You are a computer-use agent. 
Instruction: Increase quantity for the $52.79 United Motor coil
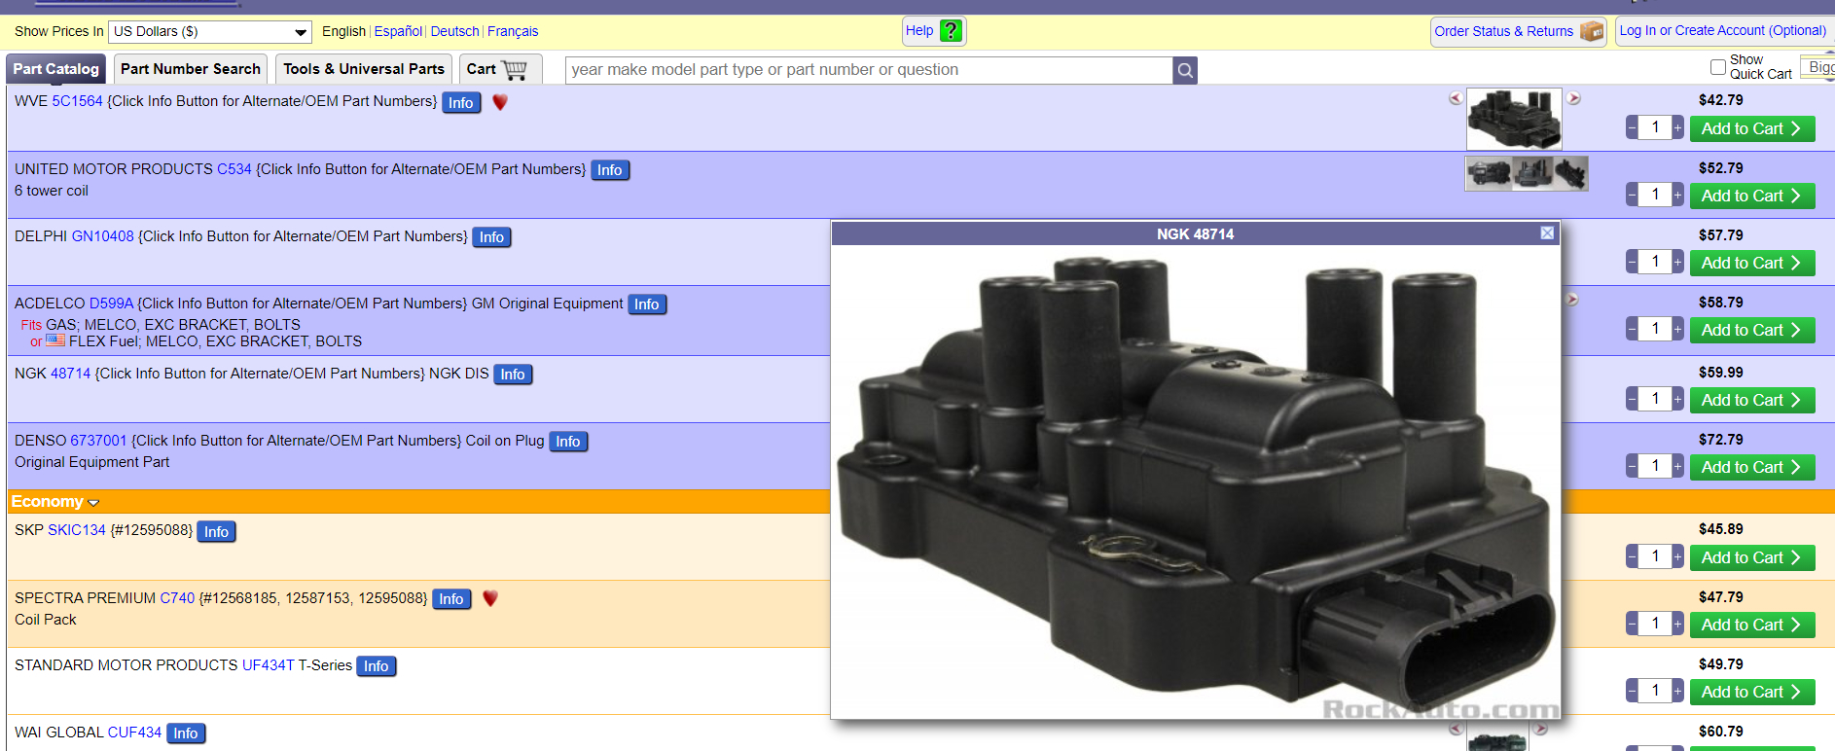click(1677, 195)
